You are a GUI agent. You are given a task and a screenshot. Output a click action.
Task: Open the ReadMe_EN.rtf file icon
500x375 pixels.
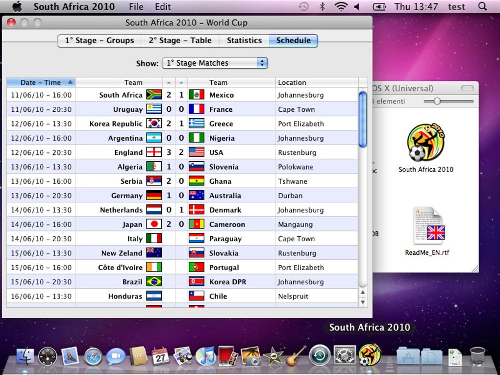point(429,226)
